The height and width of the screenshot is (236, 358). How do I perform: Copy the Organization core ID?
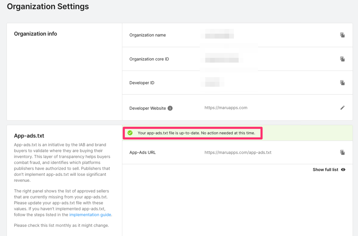tap(342, 59)
